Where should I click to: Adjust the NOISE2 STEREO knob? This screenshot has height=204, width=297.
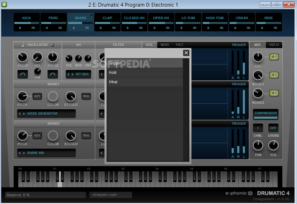coord(71,136)
